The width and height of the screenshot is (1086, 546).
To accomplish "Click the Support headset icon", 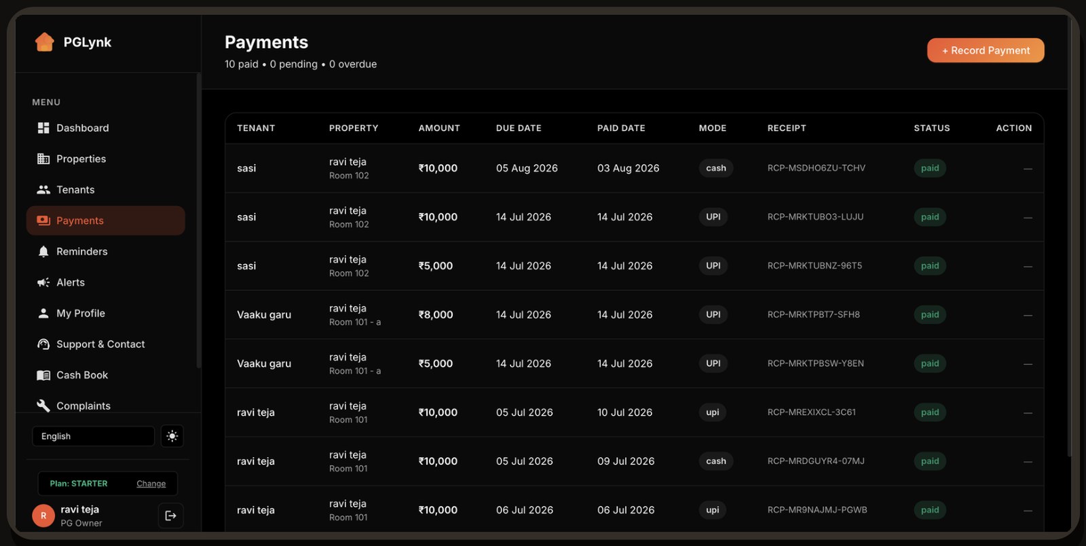I will click(43, 345).
